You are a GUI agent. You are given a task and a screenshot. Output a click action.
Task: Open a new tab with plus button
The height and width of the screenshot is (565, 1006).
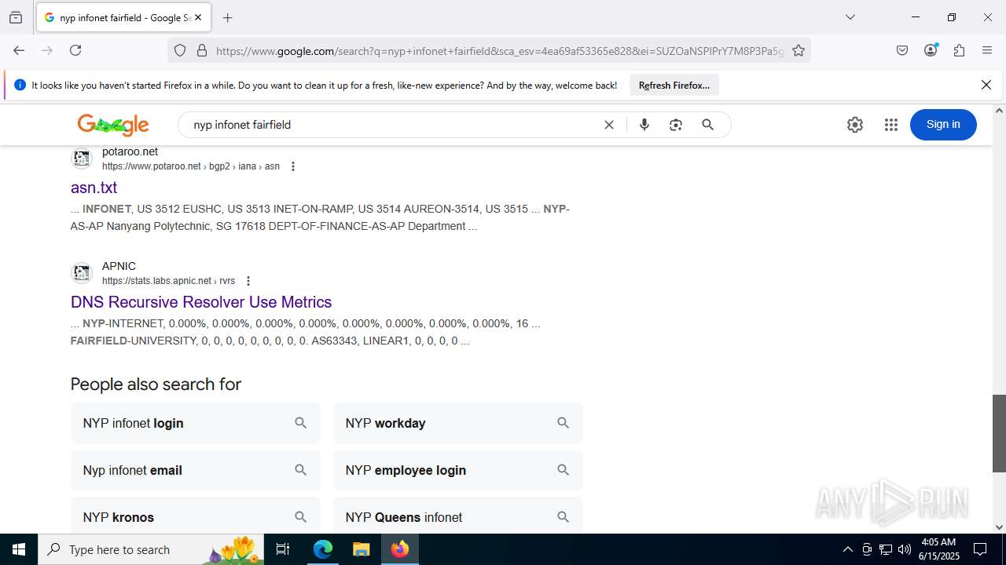click(x=228, y=17)
